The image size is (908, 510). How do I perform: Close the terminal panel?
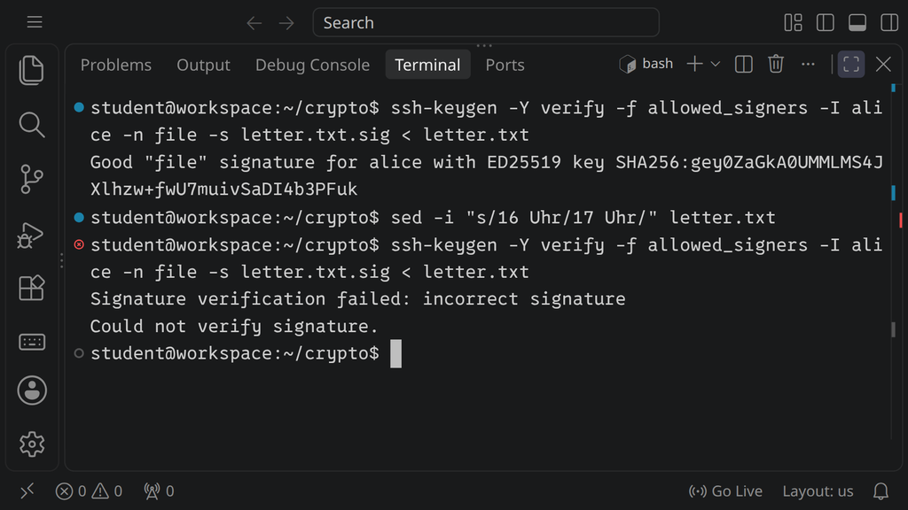point(883,64)
